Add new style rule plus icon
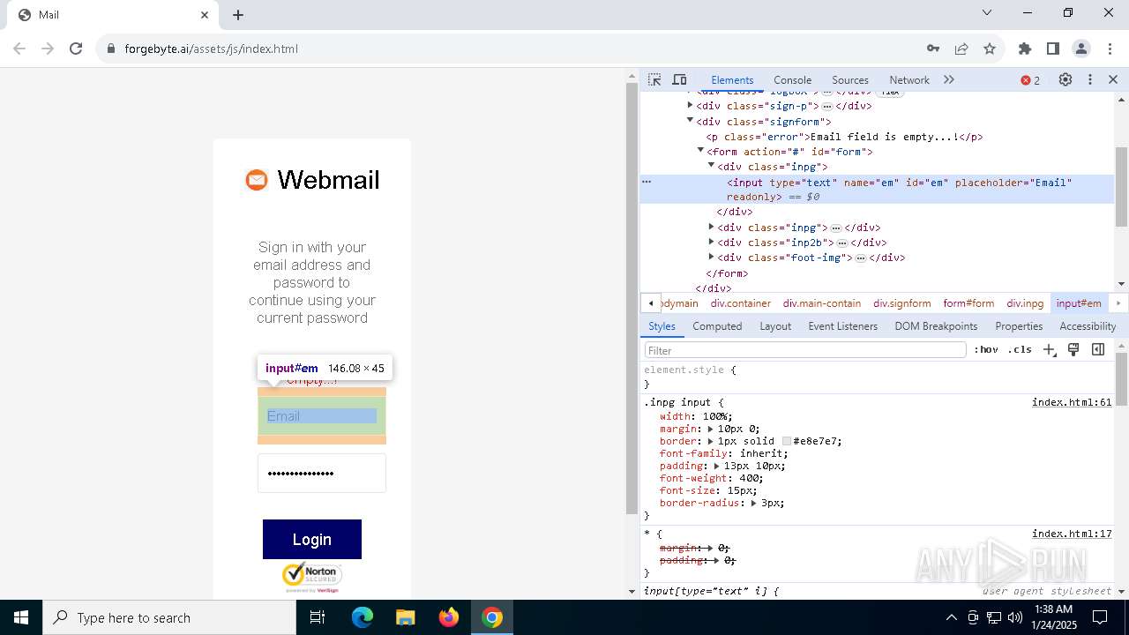The image size is (1129, 635). click(x=1049, y=349)
